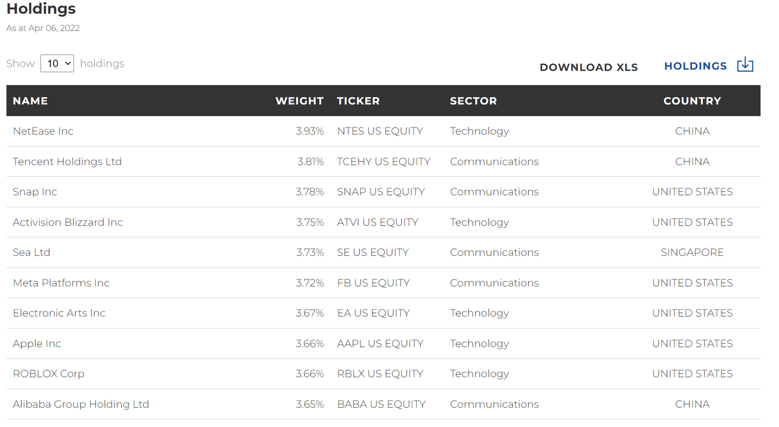Select Alibaba Group Holding Ltd row
The height and width of the screenshot is (427, 779).
pyautogui.click(x=81, y=404)
